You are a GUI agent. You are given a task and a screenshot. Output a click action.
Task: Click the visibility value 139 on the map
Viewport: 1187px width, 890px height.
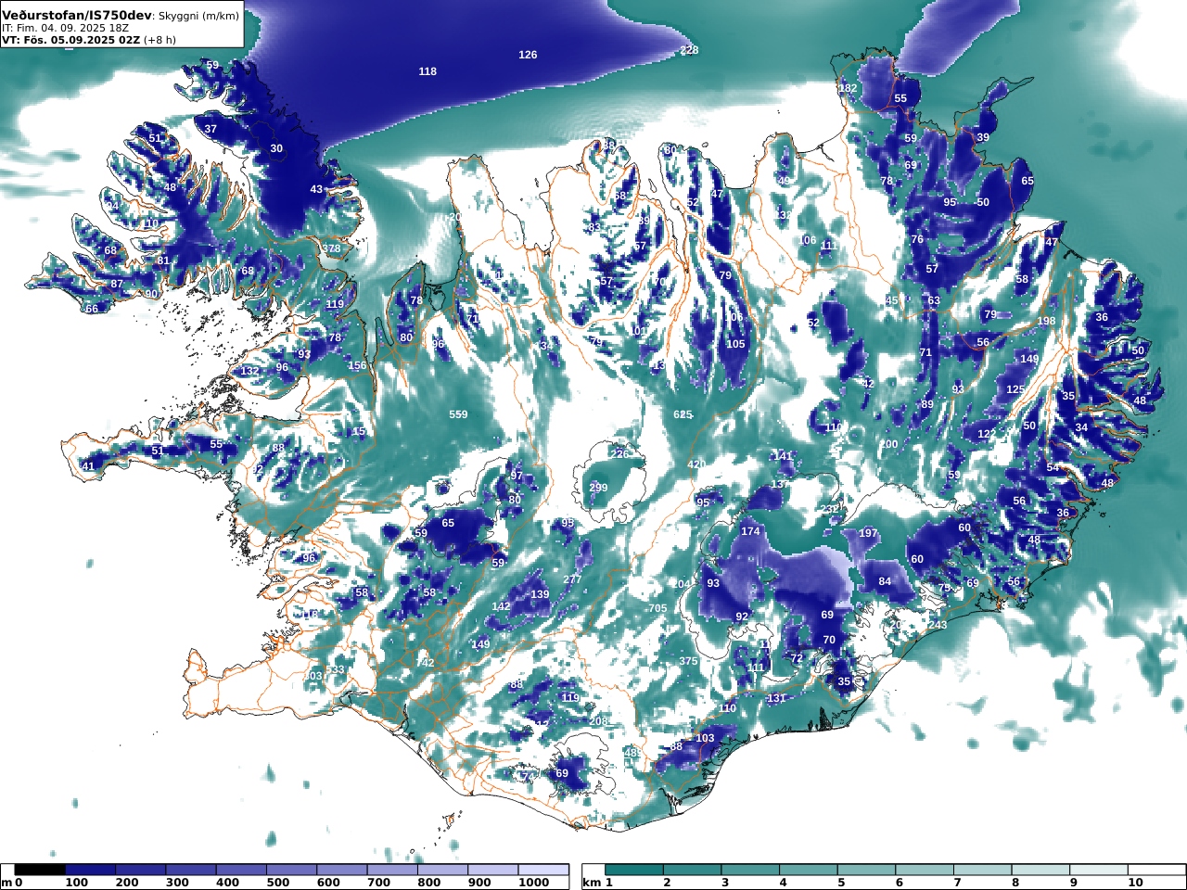pos(540,594)
